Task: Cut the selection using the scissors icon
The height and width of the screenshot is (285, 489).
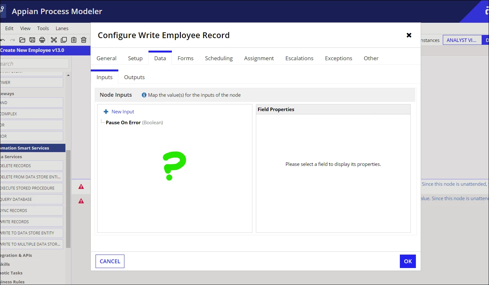Action: [x=54, y=40]
